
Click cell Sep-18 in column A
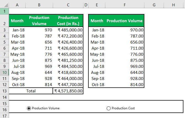point(17,79)
